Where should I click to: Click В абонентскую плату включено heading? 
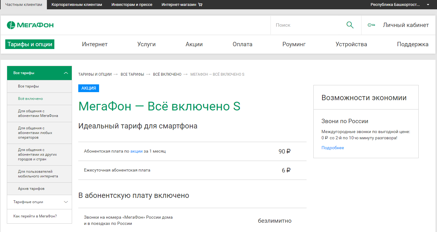[134, 195]
